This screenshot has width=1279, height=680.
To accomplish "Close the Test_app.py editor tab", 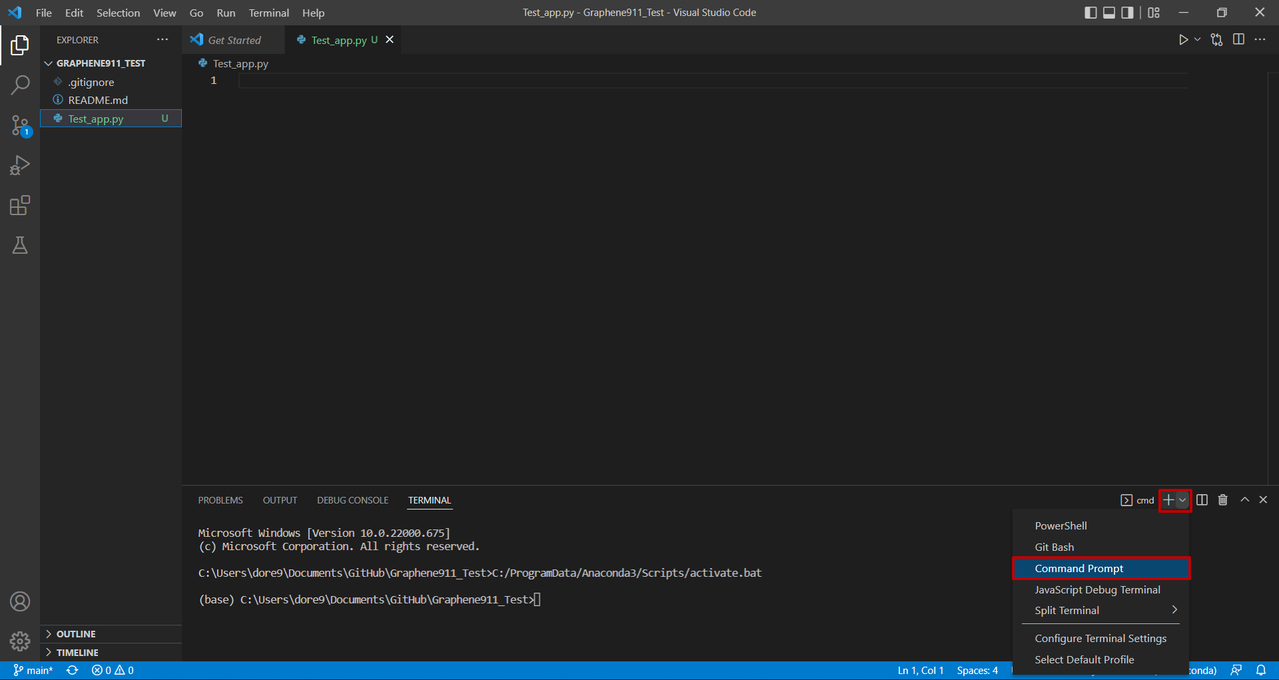I will (390, 40).
